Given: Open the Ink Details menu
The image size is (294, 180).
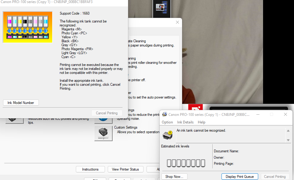Looking at the screenshot, I should tap(185, 122).
